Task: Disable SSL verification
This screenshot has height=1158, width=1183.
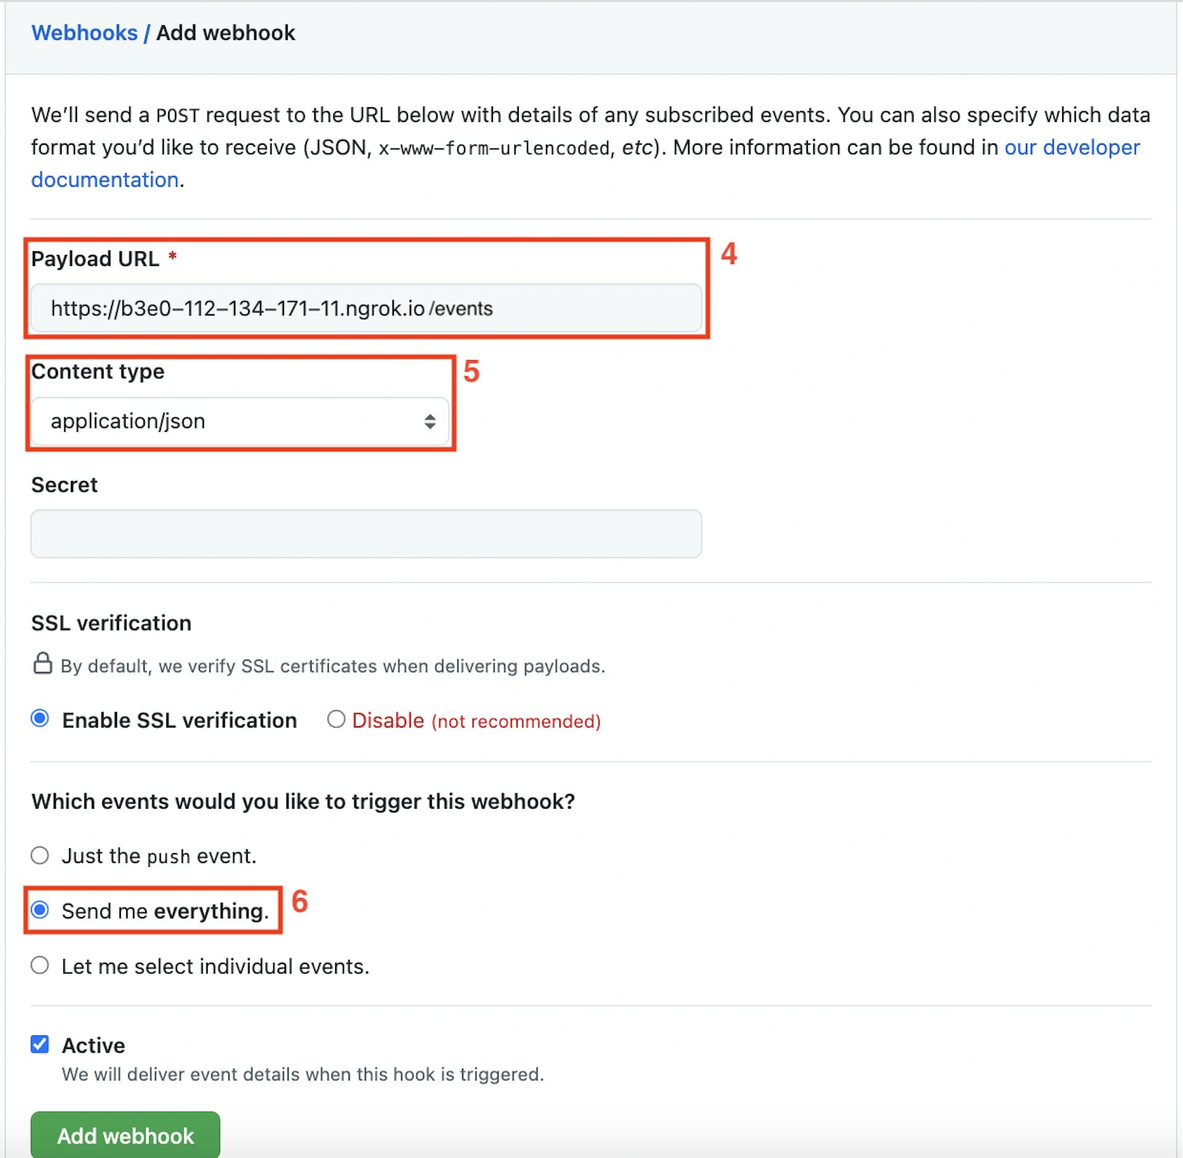Action: pos(336,719)
